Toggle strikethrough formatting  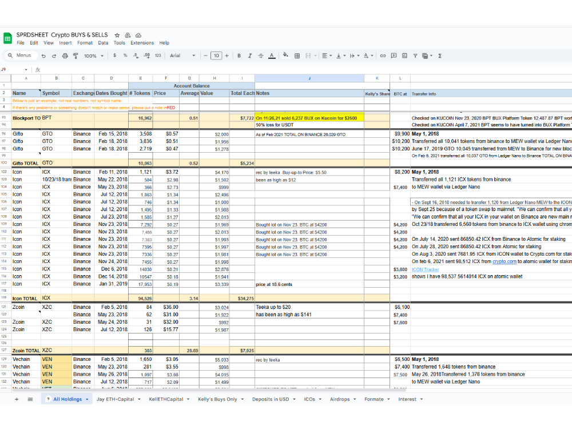pyautogui.click(x=260, y=56)
